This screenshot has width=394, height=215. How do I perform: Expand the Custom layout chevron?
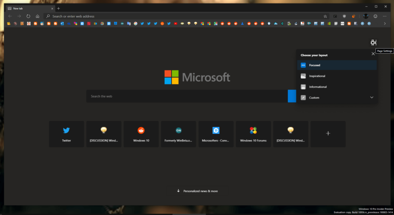click(372, 98)
